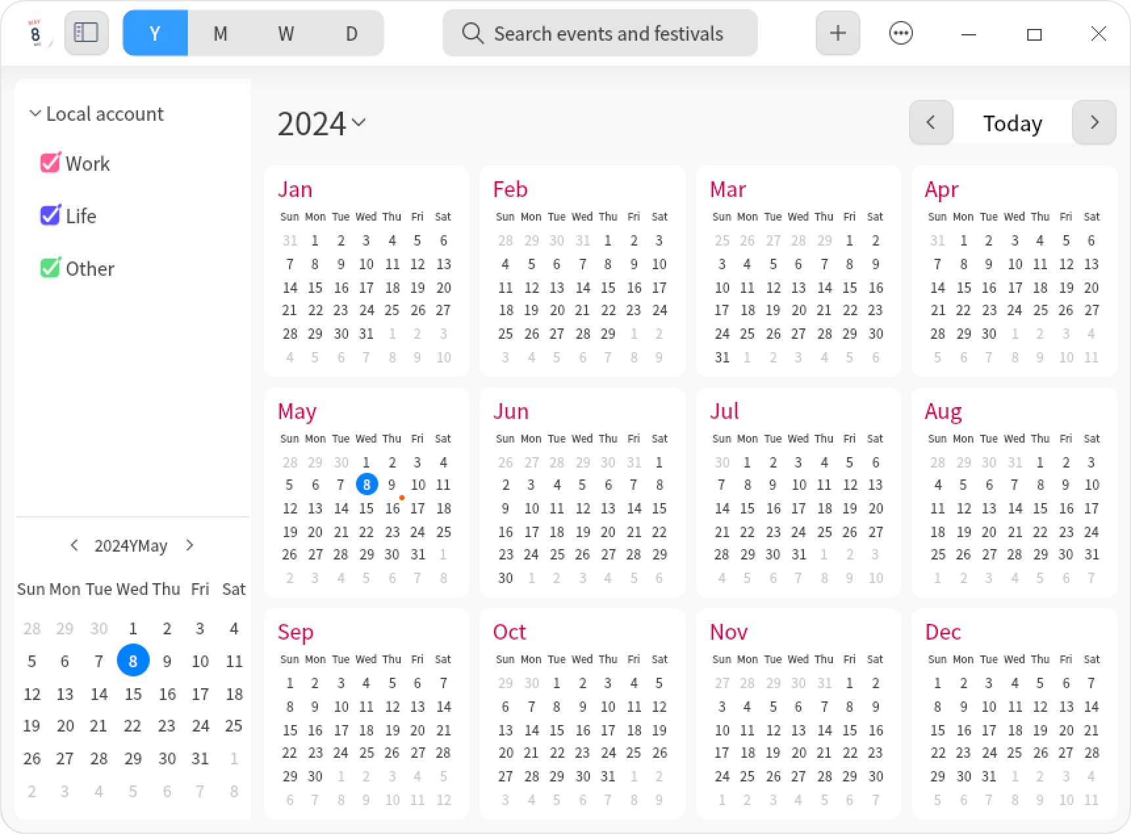The width and height of the screenshot is (1131, 834).
Task: Open the Jun month heading
Action: click(510, 411)
